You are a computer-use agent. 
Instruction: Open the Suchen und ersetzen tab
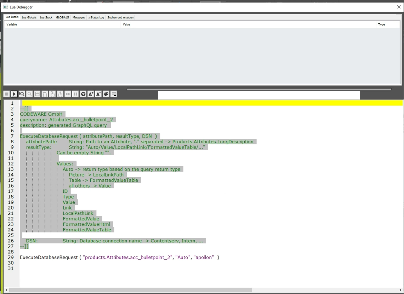tap(120, 17)
